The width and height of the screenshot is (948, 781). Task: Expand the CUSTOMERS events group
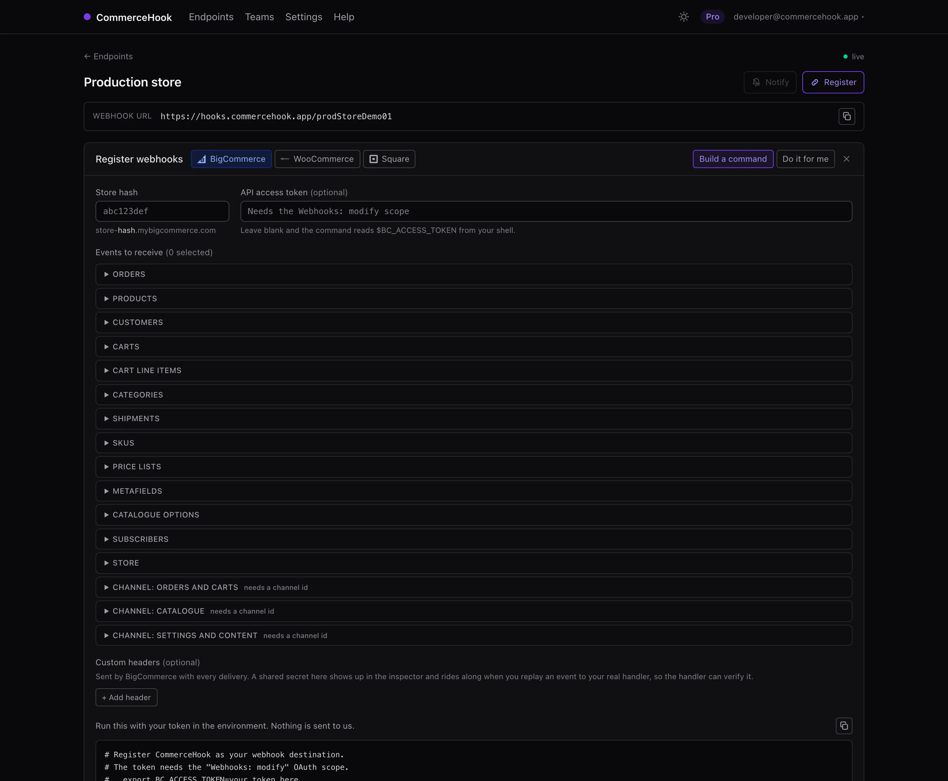coord(474,323)
